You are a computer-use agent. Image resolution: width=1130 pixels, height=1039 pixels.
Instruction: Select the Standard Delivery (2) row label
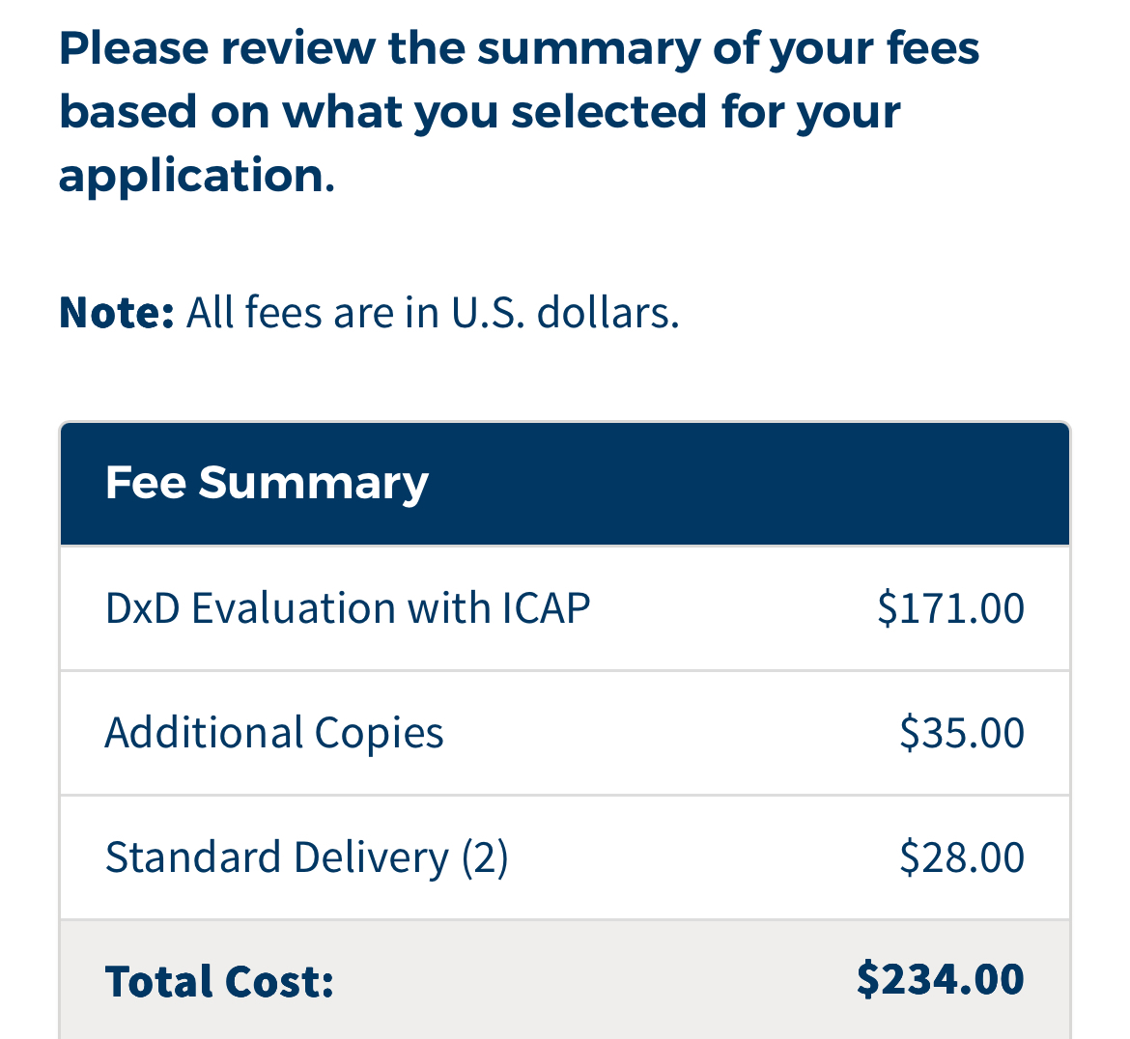(307, 858)
